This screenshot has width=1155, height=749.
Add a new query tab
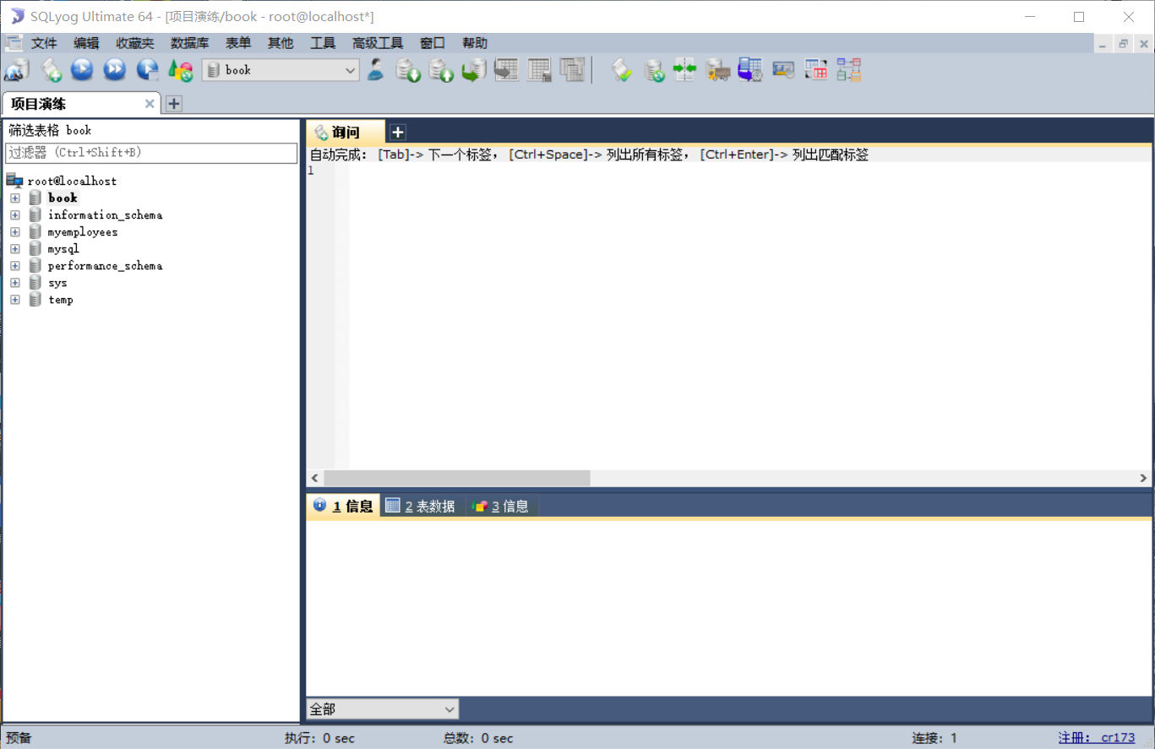coord(398,133)
